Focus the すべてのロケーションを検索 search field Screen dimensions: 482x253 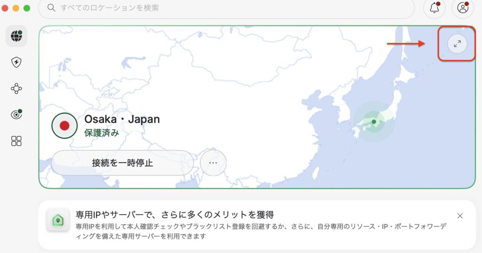(x=226, y=8)
